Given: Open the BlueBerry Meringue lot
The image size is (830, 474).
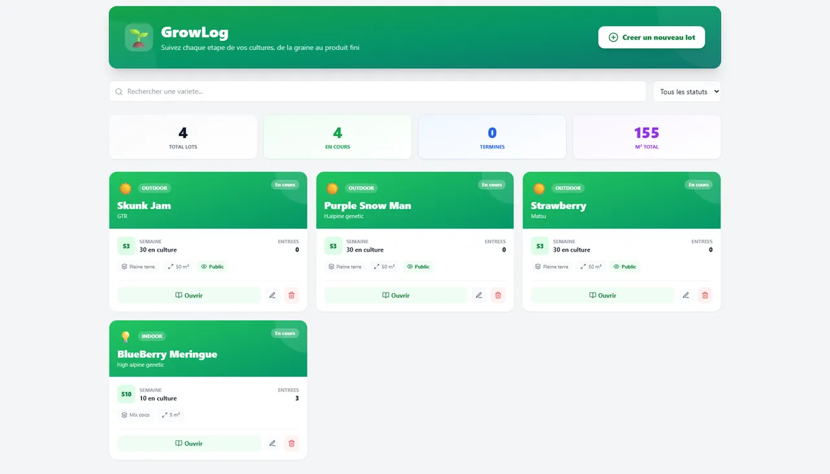Looking at the screenshot, I should pos(189,444).
